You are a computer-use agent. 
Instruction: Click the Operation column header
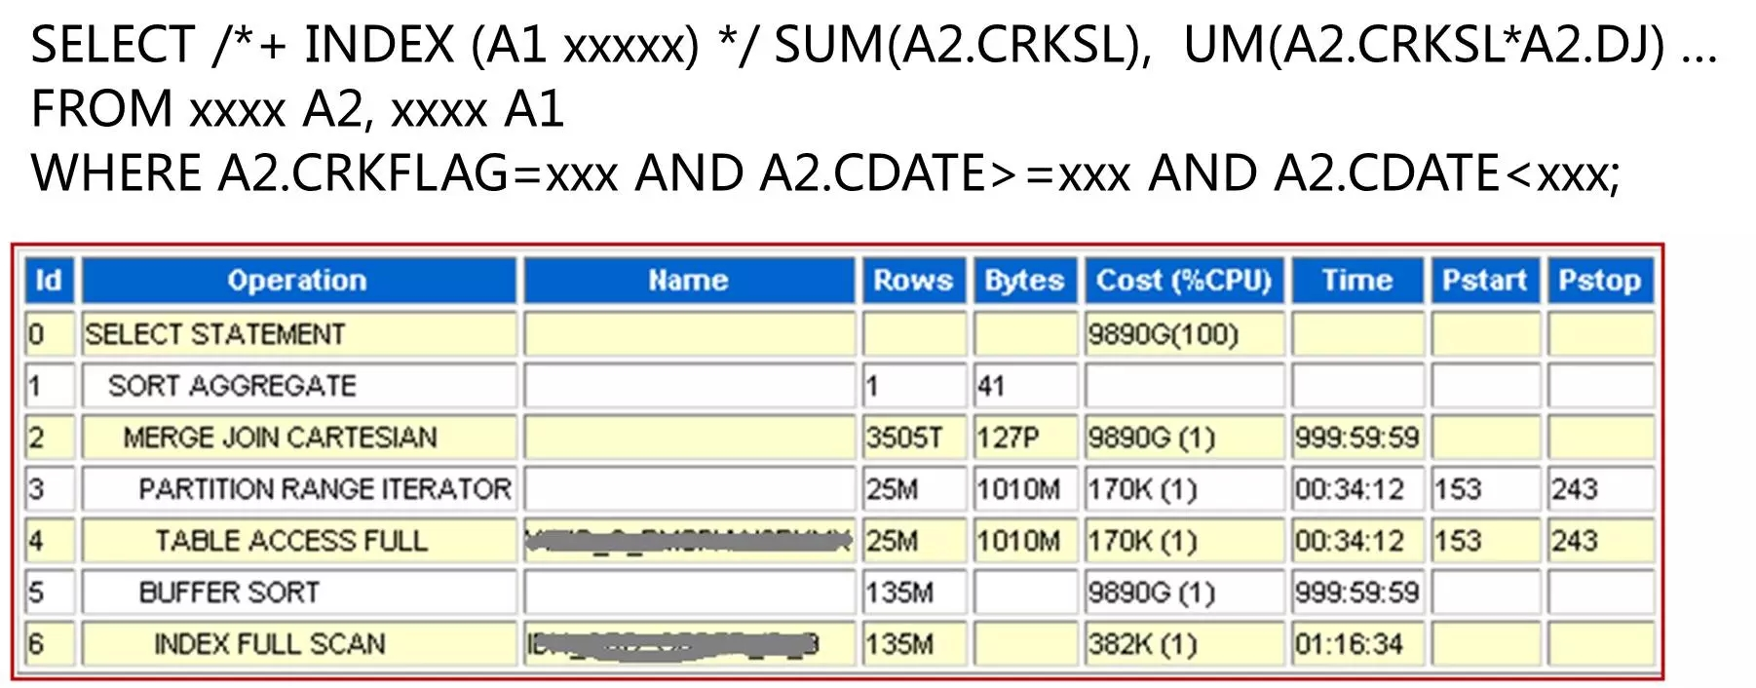pos(298,281)
